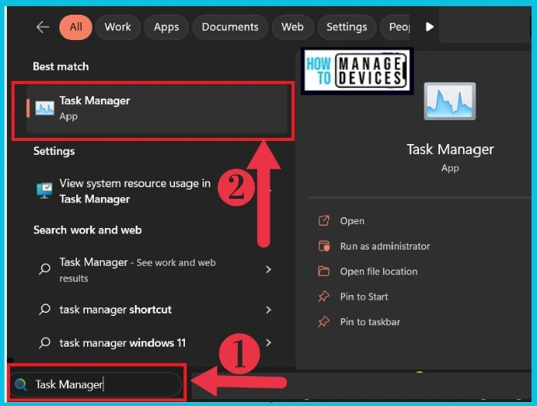The image size is (537, 406).
Task: Click the search icon beside task manager windows 11
Action: [x=45, y=343]
